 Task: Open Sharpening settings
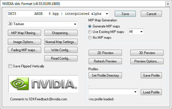tap(61, 33)
